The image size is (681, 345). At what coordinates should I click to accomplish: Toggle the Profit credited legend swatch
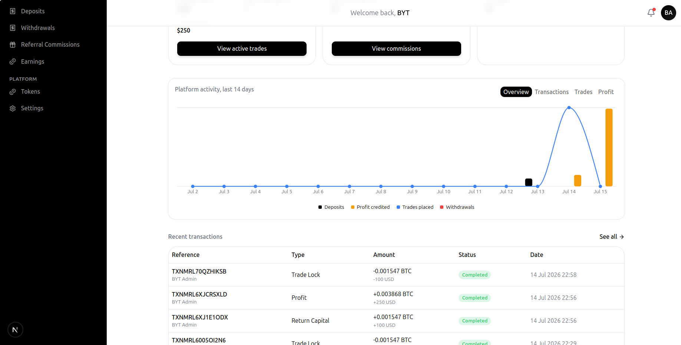point(353,207)
